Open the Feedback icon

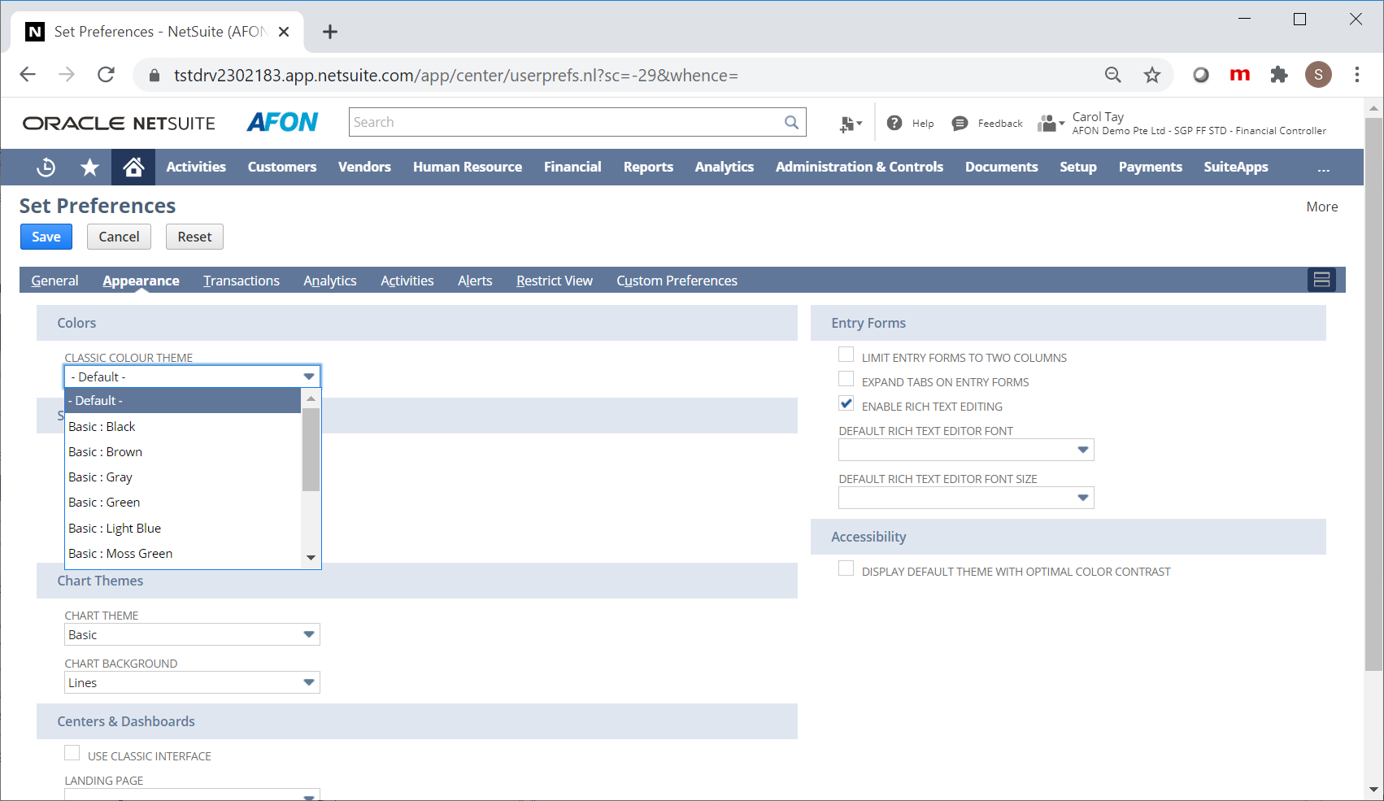(x=960, y=123)
